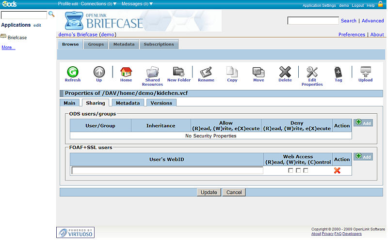The width and height of the screenshot is (388, 240).
Task: Click the Copy toolbar icon
Action: [x=232, y=72]
